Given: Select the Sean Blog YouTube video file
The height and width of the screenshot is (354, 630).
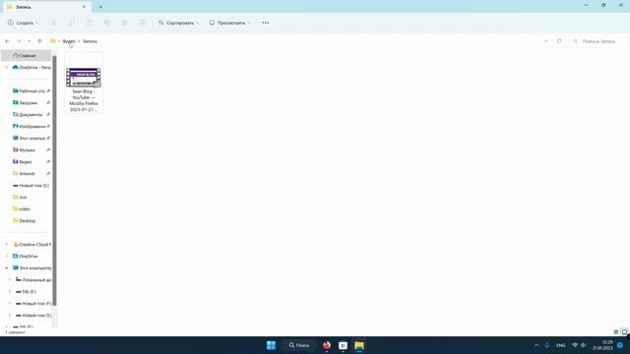Looking at the screenshot, I should coord(84,83).
